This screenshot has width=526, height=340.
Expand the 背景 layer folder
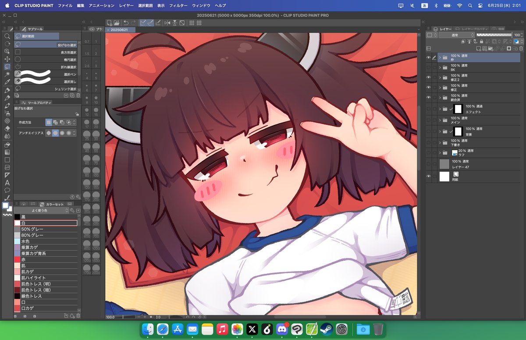coord(440,131)
